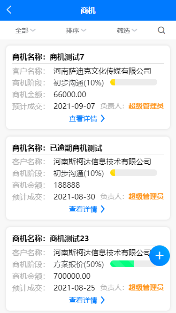Open the 商机名称: 商机测试7 card title
Image resolution: width=176 pixels, height=313 pixels.
click(48, 57)
